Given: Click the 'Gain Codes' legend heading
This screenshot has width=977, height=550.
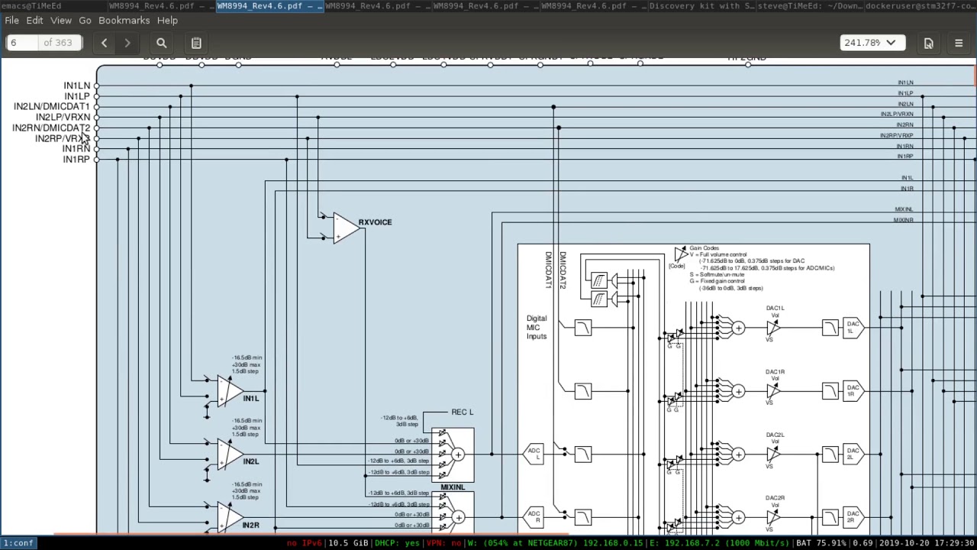Looking at the screenshot, I should click(x=704, y=248).
